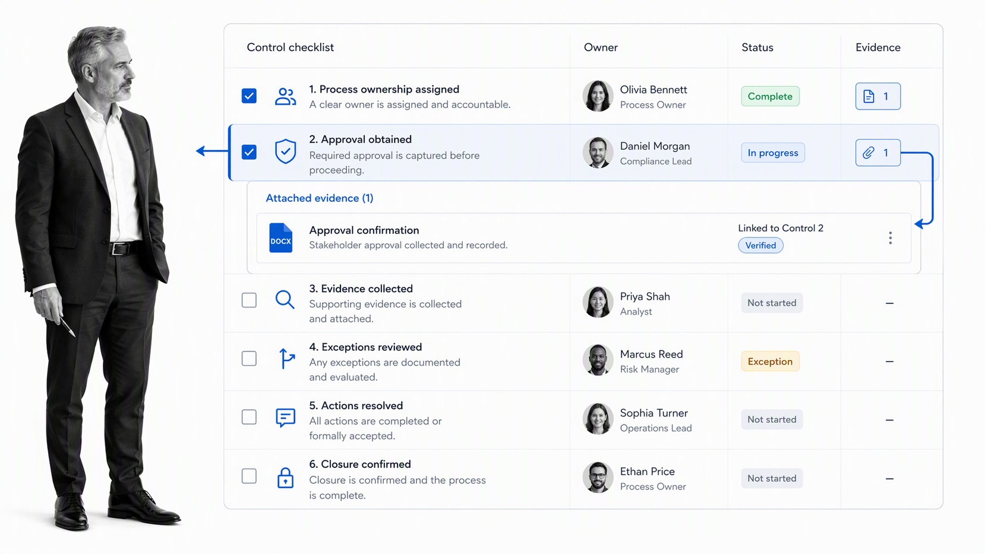
Task: Click the In progress status badge
Action: coord(773,153)
